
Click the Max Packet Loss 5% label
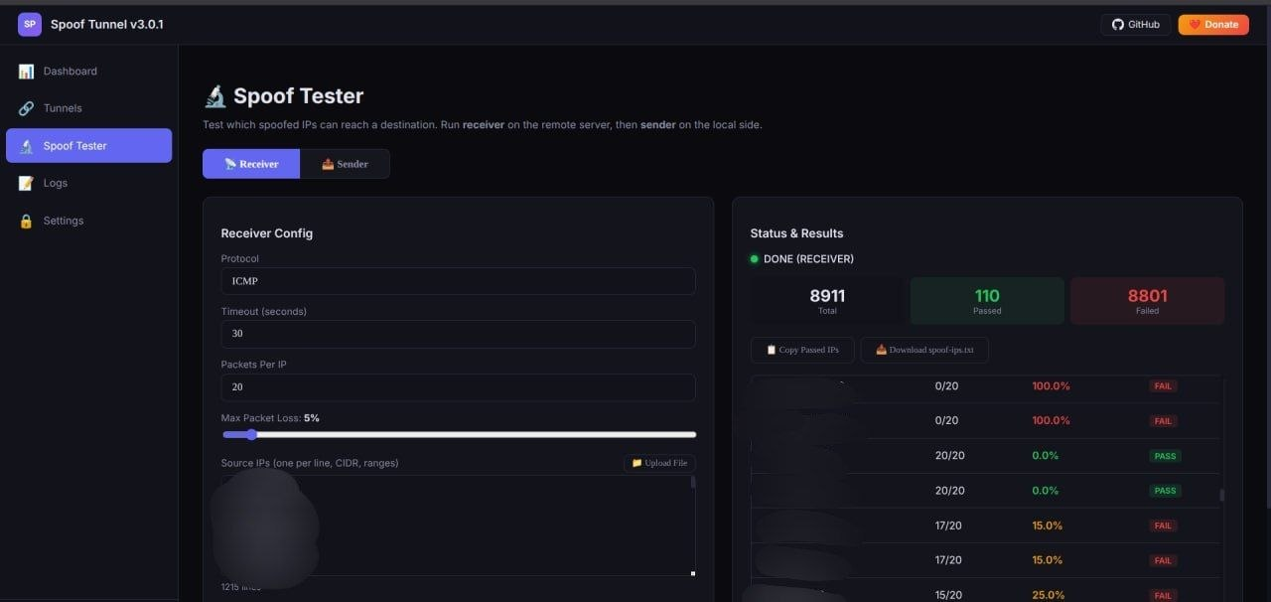[270, 418]
